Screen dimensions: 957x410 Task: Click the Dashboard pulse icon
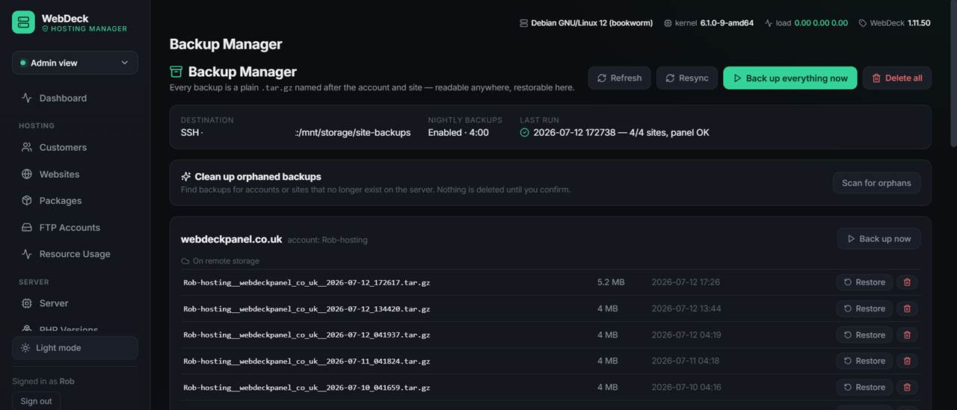point(27,98)
